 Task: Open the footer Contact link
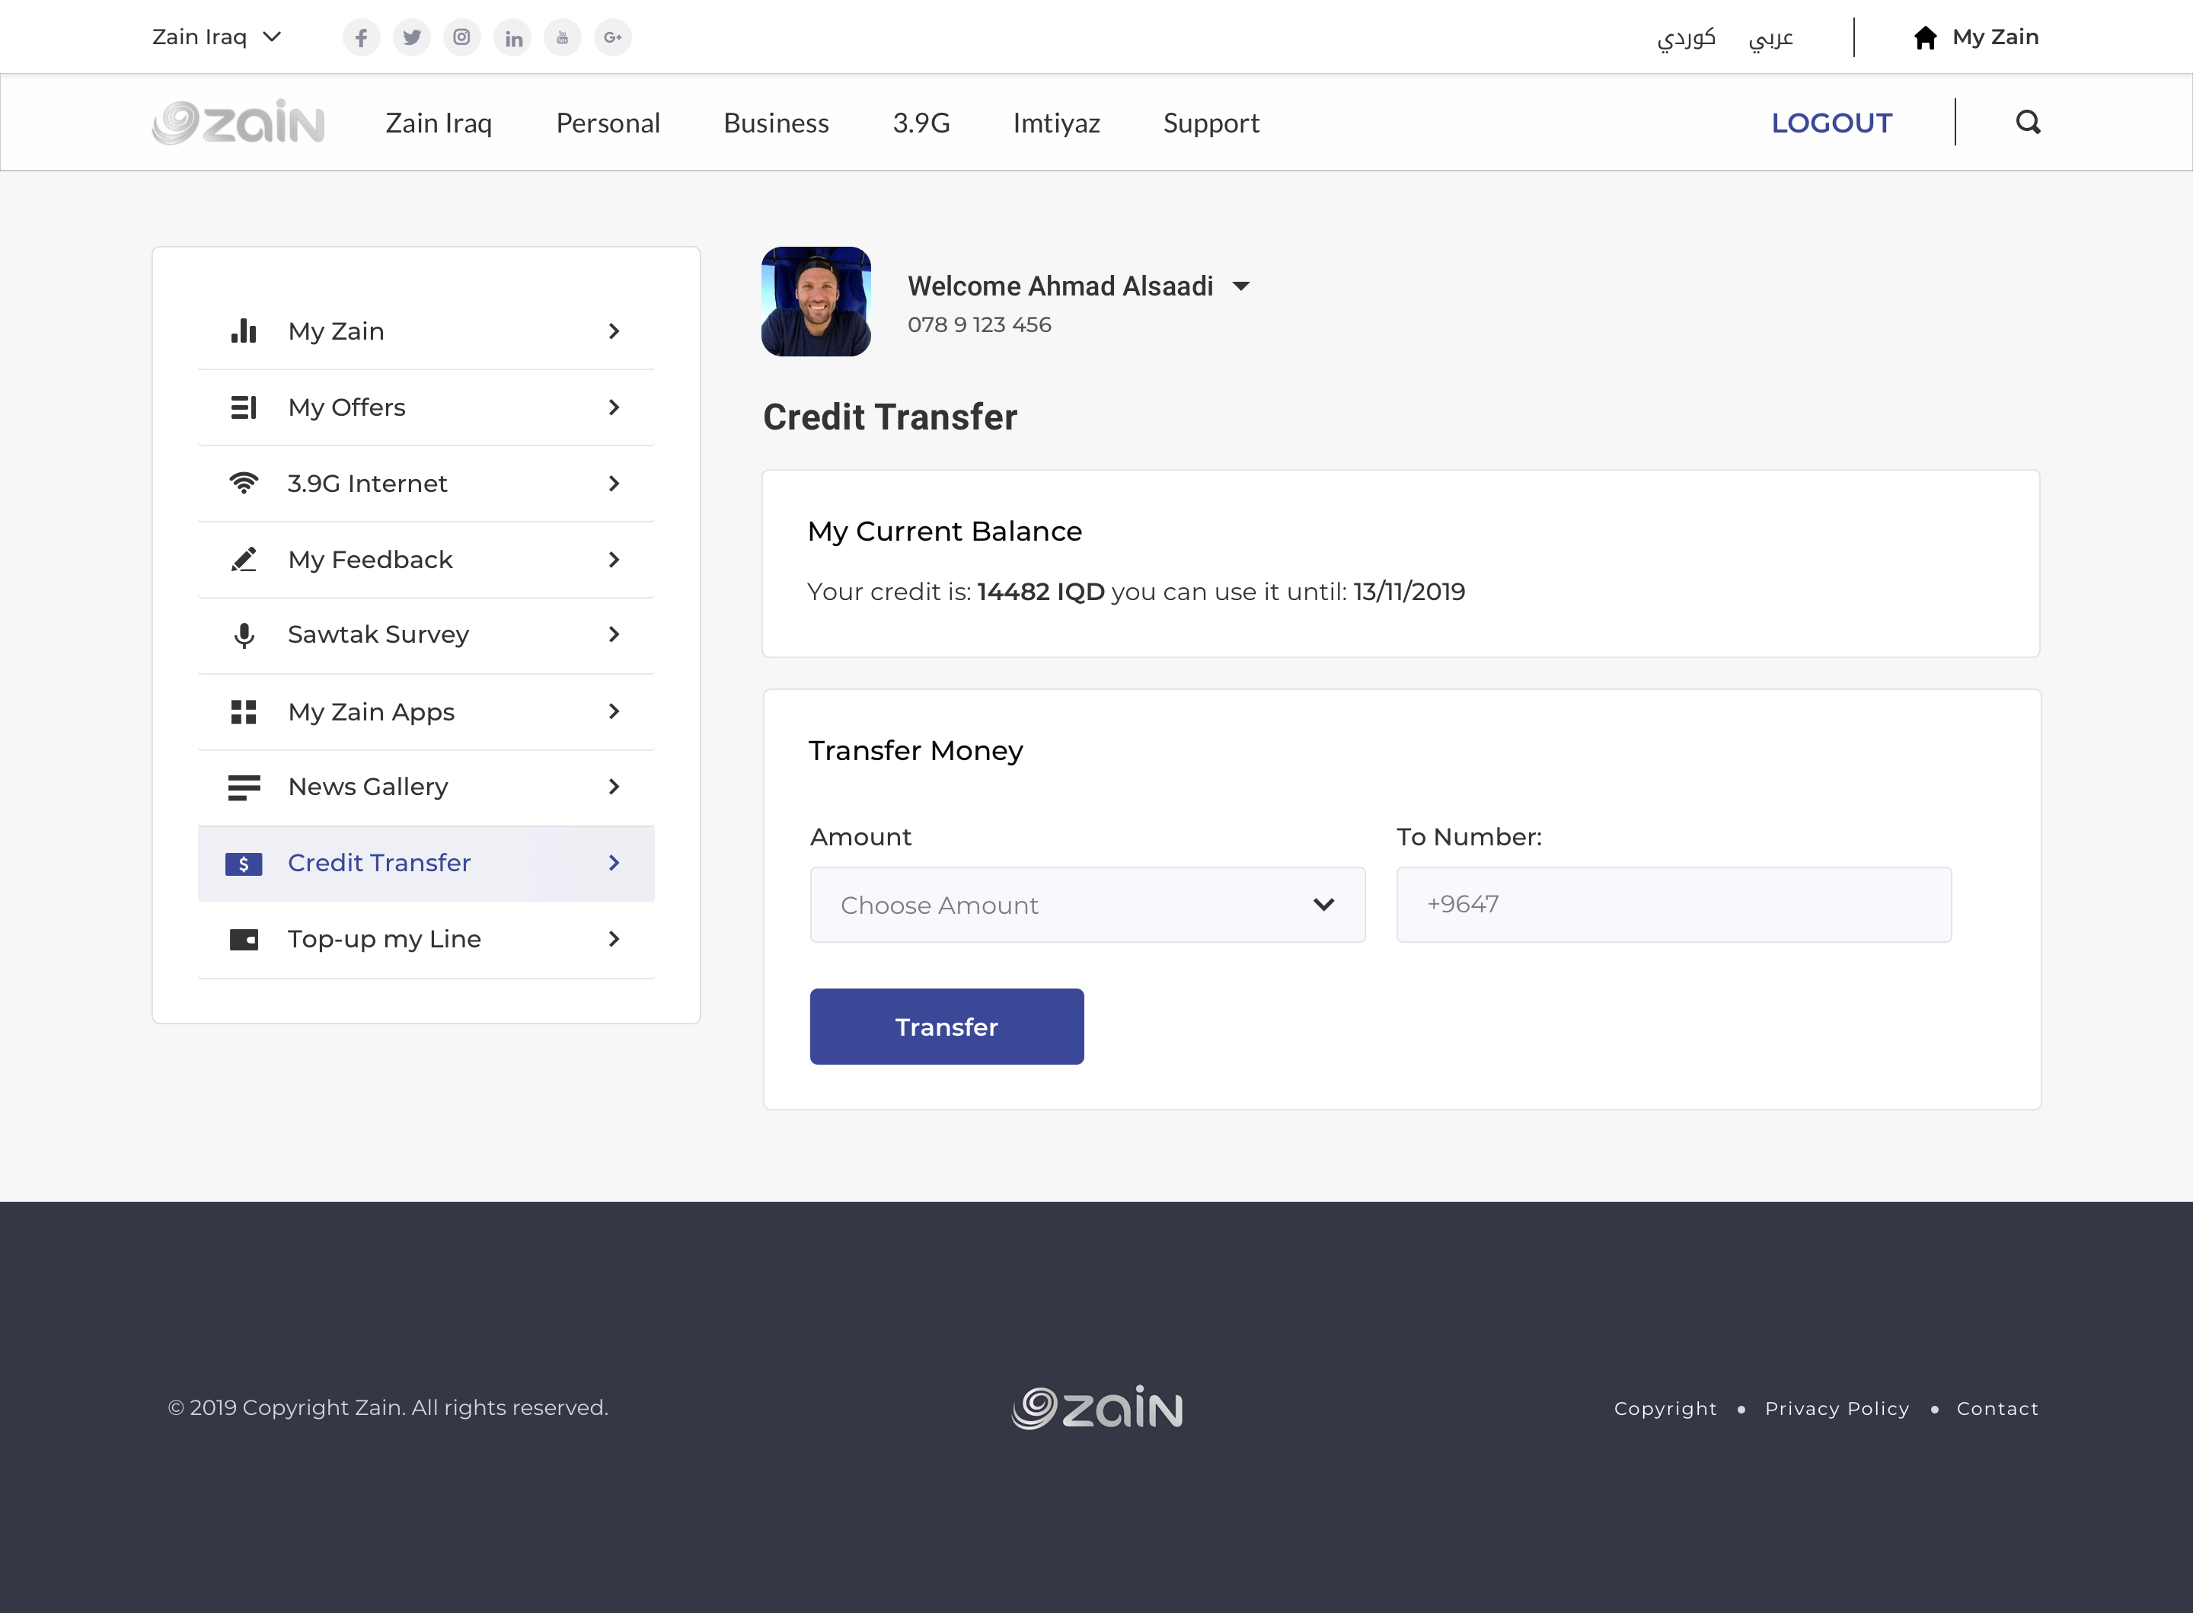pos(1998,1408)
